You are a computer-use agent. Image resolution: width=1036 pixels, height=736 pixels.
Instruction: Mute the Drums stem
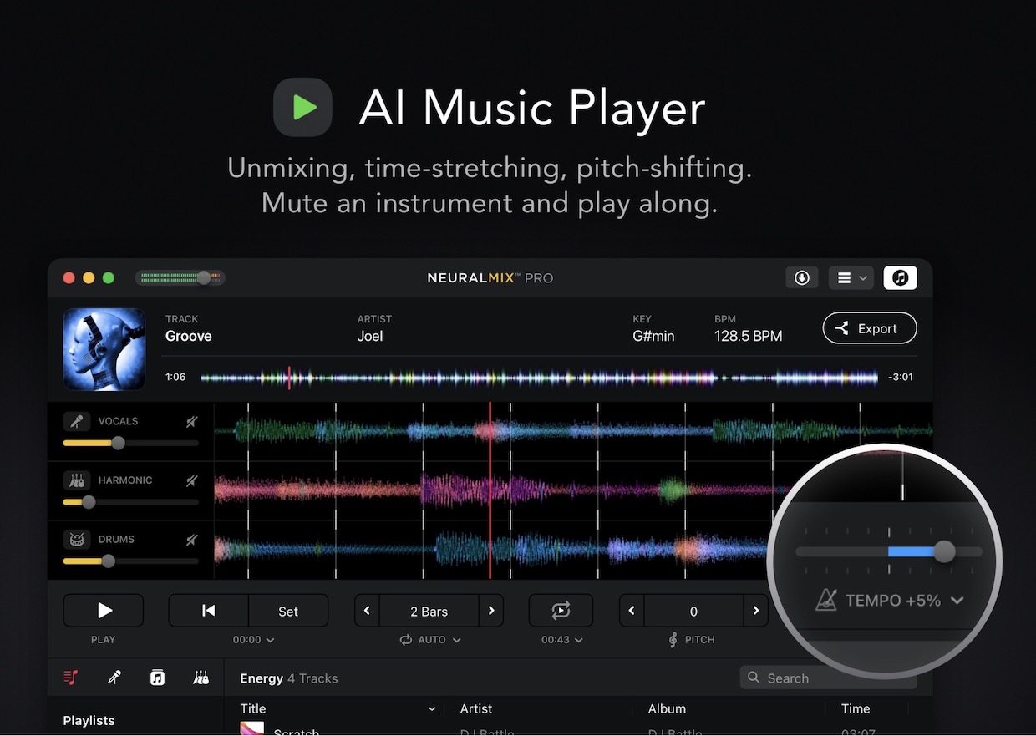click(191, 540)
